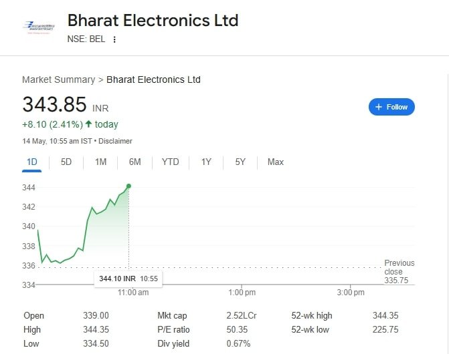
Task: Open the three-dot options menu beside NSE: BEL
Action: click(x=114, y=39)
